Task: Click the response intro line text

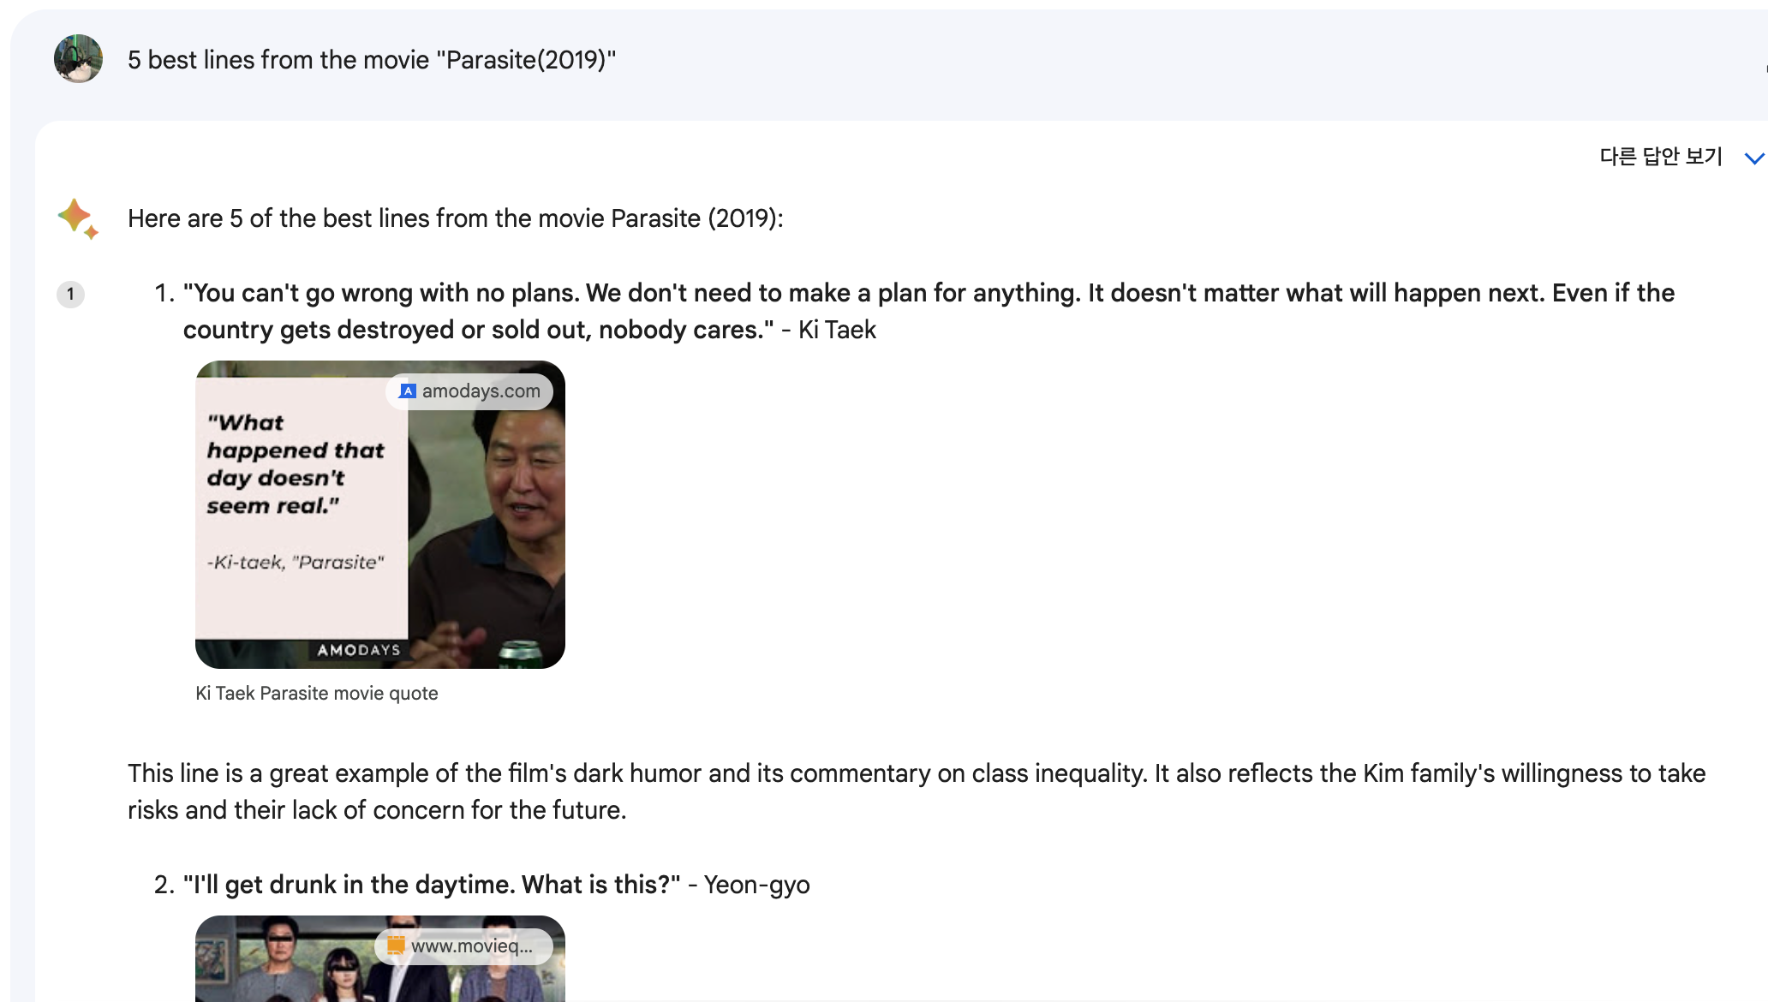Action: (x=456, y=218)
